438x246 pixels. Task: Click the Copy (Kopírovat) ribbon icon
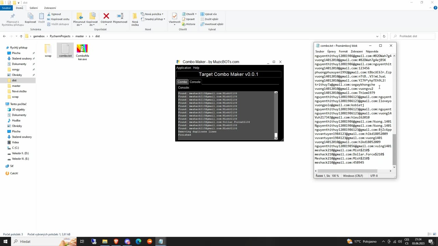coord(30,18)
